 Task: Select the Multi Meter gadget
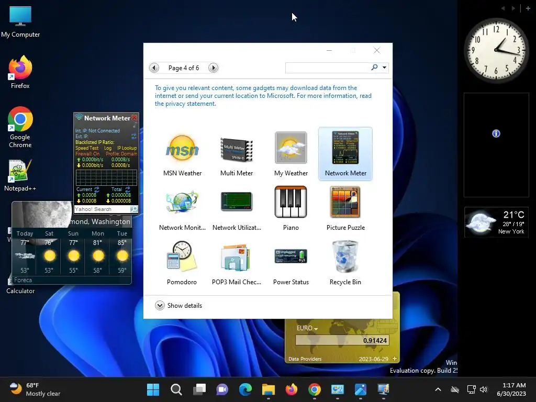coord(237,154)
